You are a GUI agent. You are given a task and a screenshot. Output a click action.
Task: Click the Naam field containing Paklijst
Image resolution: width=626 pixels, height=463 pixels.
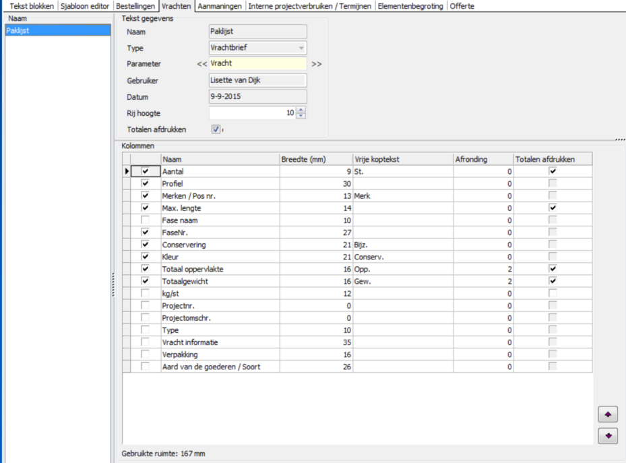pyautogui.click(x=258, y=32)
